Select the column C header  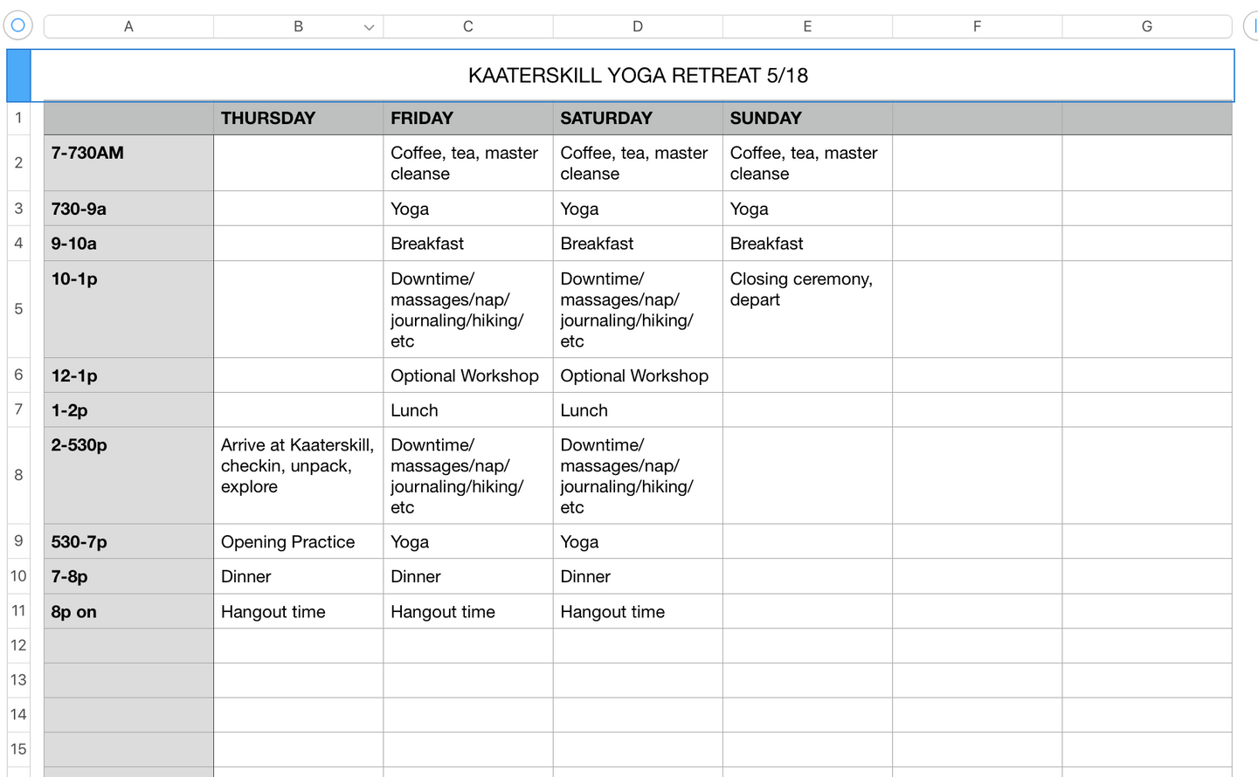[467, 26]
